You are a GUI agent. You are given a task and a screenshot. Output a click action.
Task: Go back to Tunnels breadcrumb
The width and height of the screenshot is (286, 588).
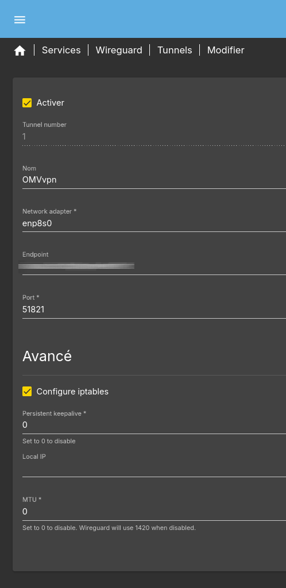tap(175, 51)
